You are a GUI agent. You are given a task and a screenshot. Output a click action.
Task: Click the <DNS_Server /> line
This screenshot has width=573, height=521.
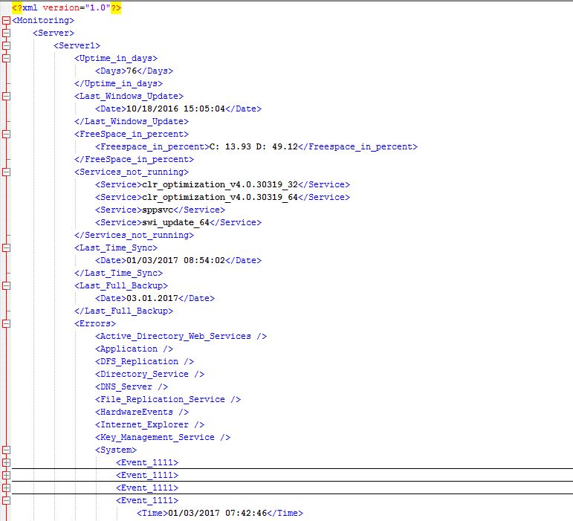pyautogui.click(x=132, y=387)
